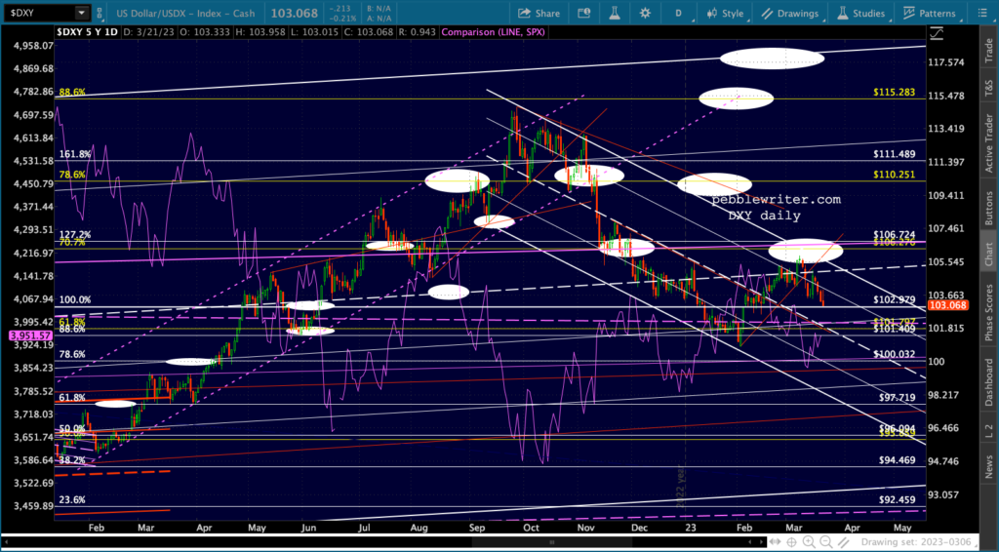
Task: Open the Buttons side tab
Action: point(988,208)
